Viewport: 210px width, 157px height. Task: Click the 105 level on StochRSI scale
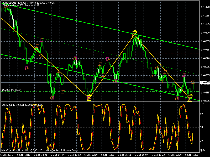pos(202,104)
